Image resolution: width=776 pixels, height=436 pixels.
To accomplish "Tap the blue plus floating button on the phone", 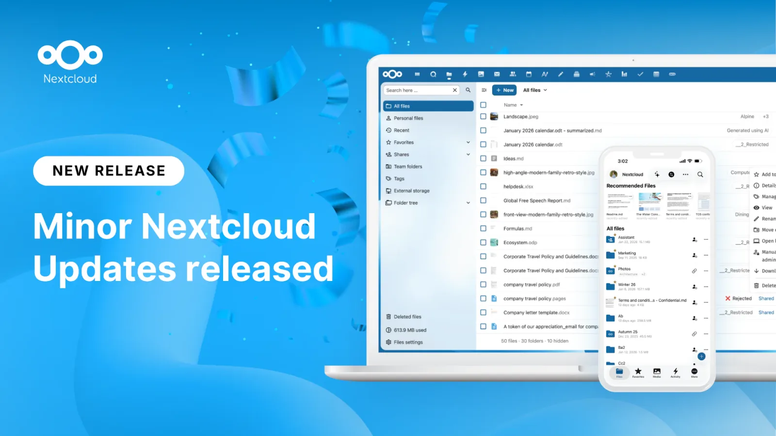I will (701, 356).
